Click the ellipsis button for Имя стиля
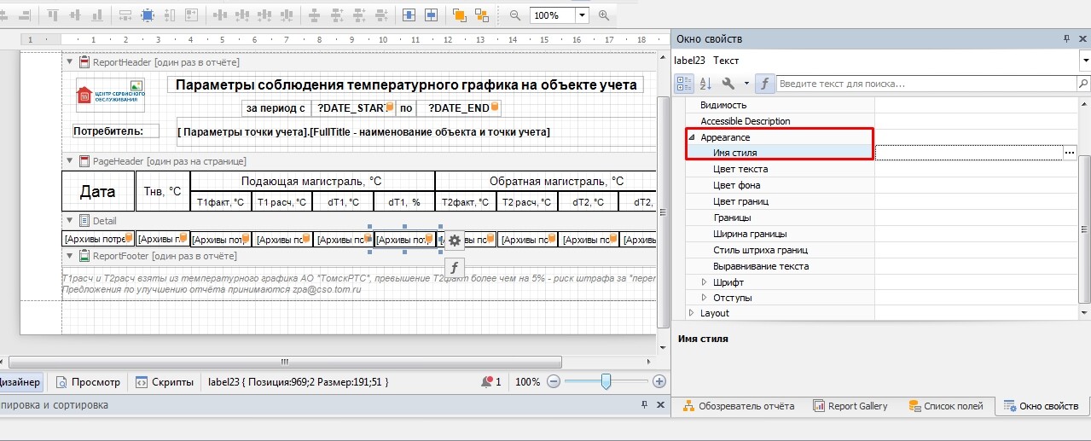The image size is (1091, 441). coord(1070,152)
